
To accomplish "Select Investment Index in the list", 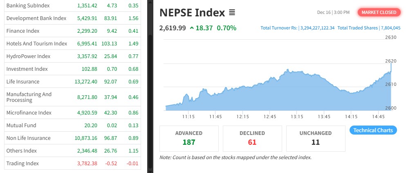I will pyautogui.click(x=27, y=69).
